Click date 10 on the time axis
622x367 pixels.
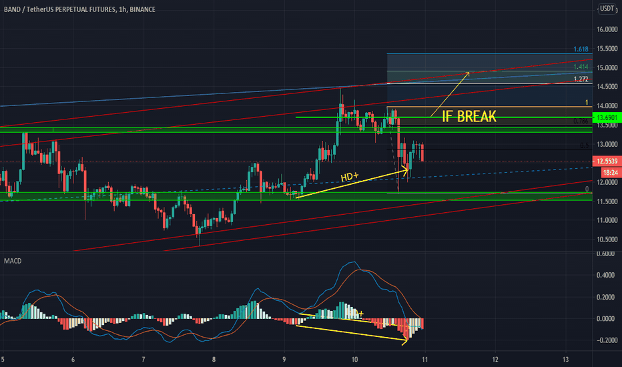click(354, 360)
